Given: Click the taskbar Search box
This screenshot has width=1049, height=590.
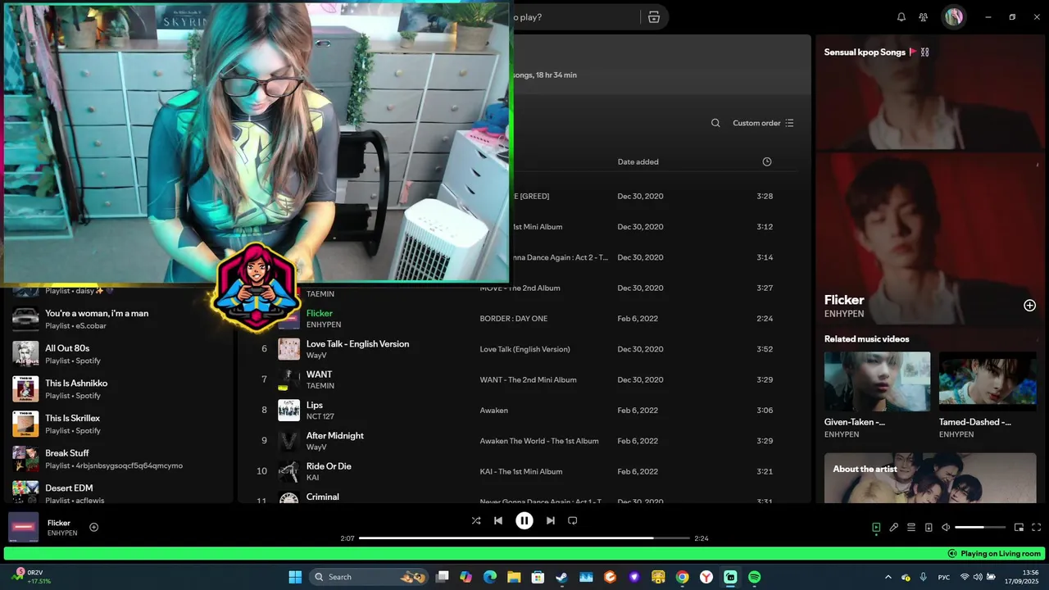Looking at the screenshot, I should pos(370,577).
